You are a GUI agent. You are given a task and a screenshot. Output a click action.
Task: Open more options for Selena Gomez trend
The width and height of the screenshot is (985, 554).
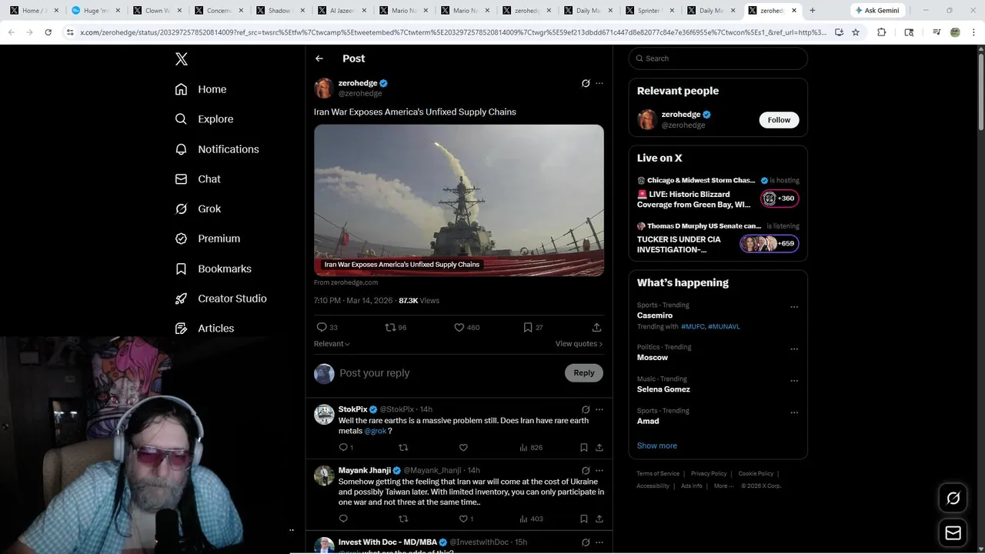point(794,380)
